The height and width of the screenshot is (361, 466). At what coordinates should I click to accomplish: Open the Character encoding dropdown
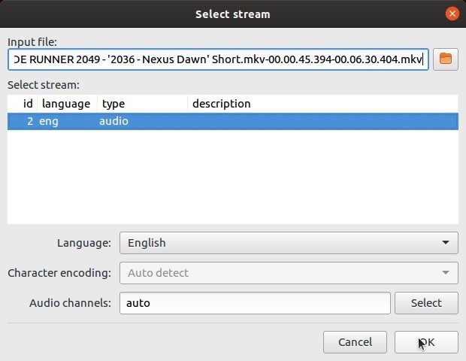(289, 273)
